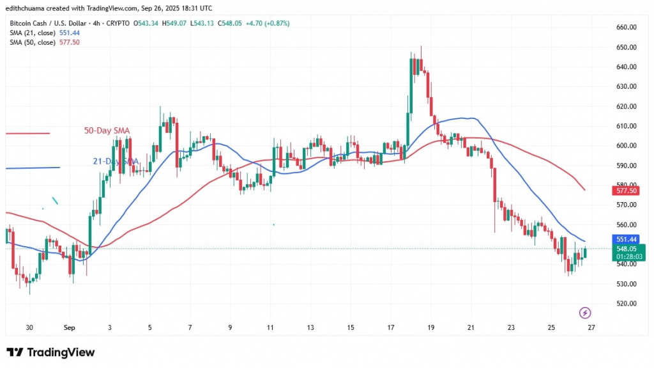The height and width of the screenshot is (369, 654).
Task: Click the Sep label on the time axis
Action: coord(69,327)
